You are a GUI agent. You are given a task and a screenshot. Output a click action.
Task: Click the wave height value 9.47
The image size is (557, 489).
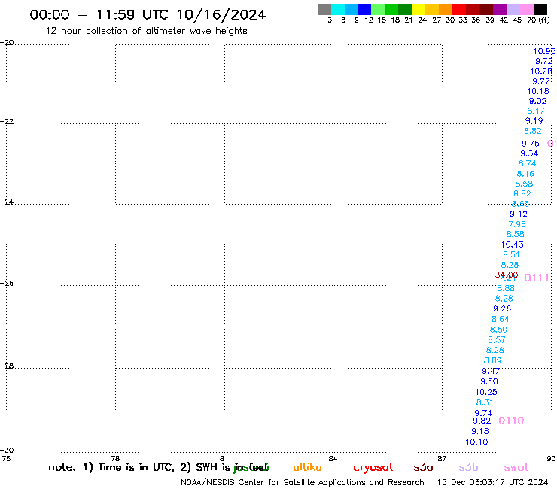491,371
